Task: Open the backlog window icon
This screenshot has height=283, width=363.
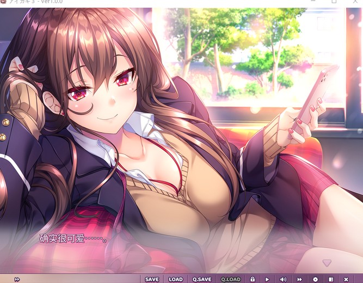Action: 331,279
